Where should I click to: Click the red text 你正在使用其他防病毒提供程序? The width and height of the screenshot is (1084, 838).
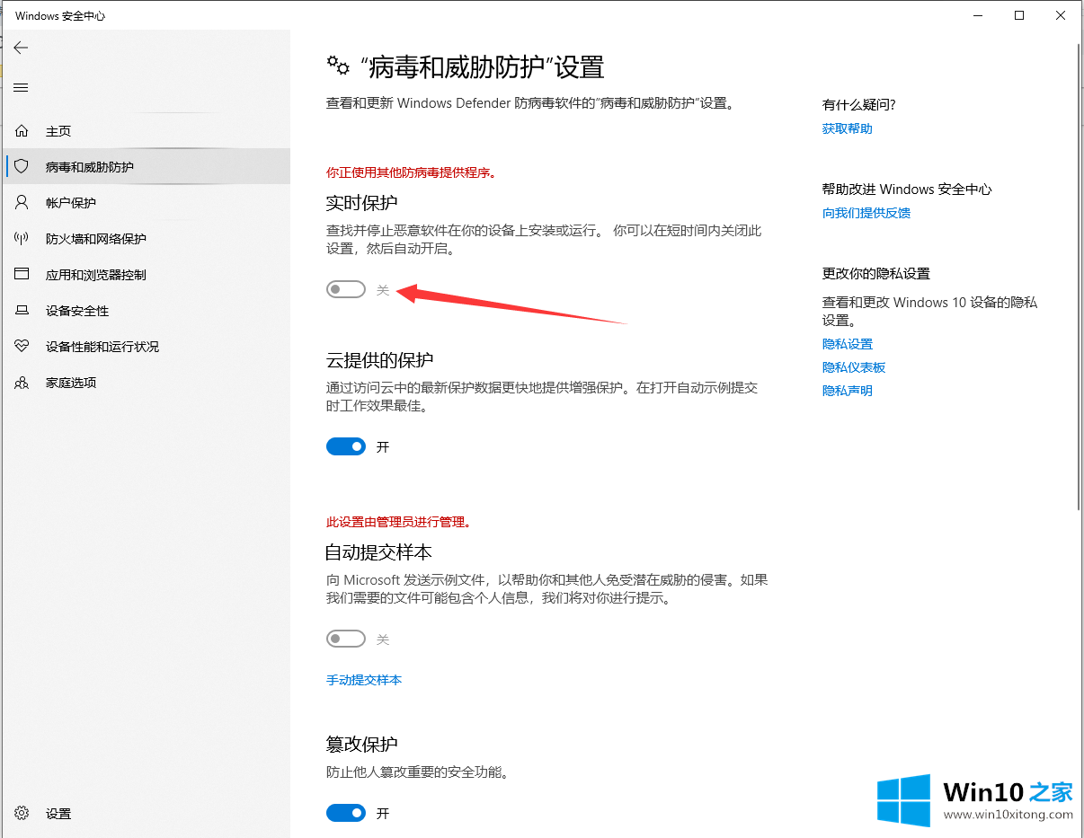coord(411,172)
